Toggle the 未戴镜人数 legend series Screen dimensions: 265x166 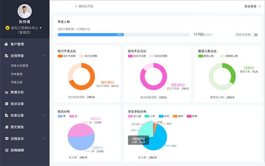[229, 56]
